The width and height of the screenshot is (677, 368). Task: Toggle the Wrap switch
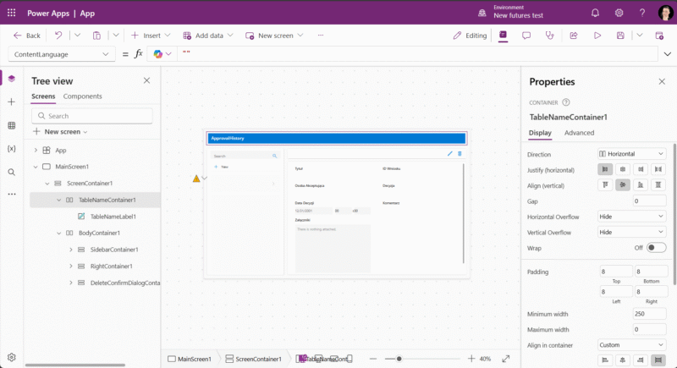click(x=656, y=248)
